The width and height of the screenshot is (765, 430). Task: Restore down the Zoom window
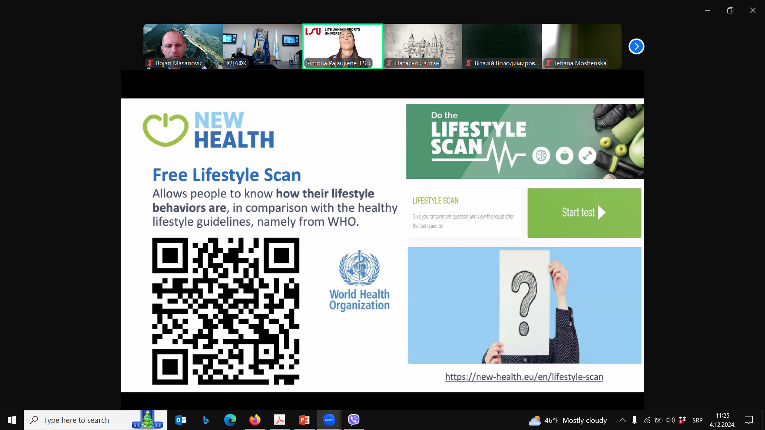pyautogui.click(x=730, y=10)
